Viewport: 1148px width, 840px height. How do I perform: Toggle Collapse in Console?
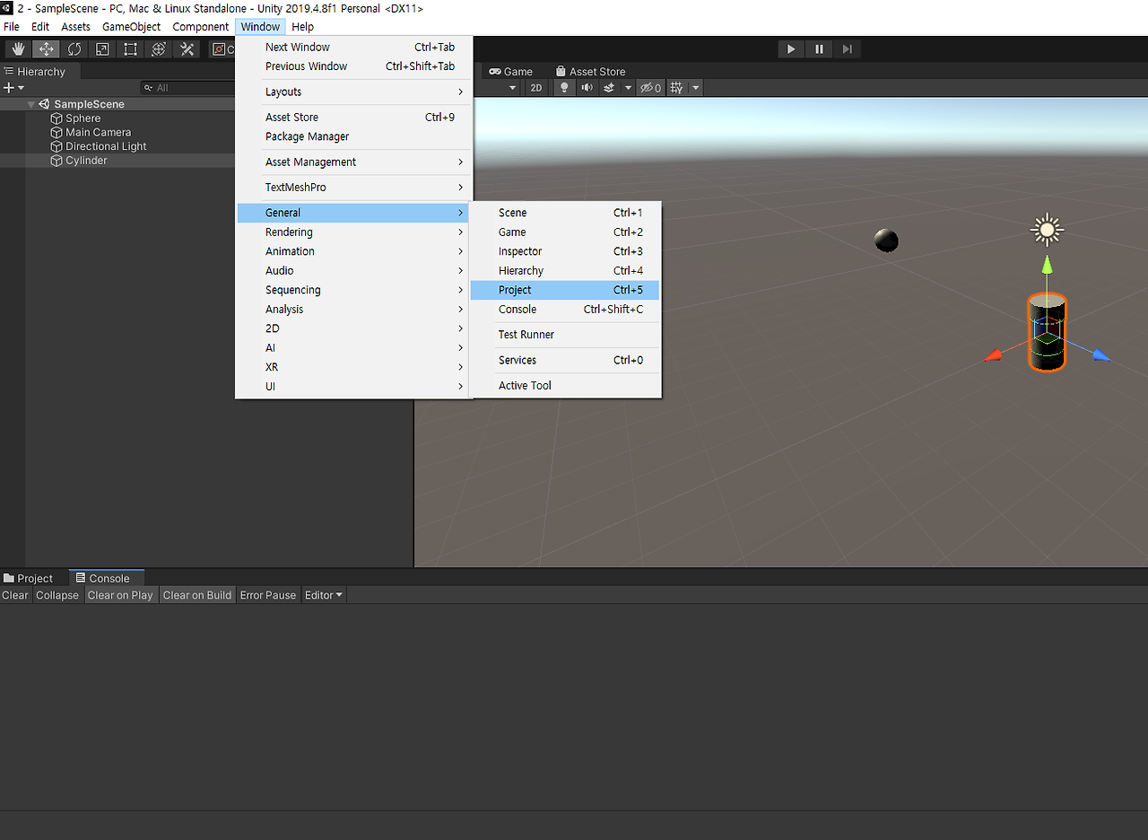[x=57, y=595]
